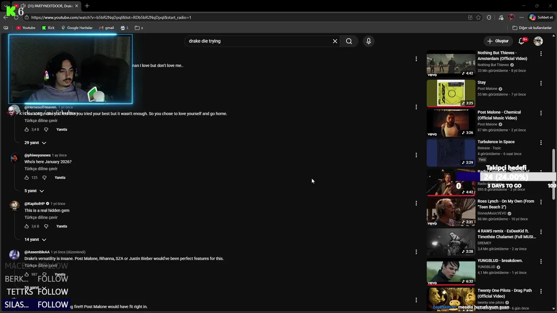Open the Kick bookmark in bookmarks bar
This screenshot has height=313, width=557.
[x=48, y=28]
